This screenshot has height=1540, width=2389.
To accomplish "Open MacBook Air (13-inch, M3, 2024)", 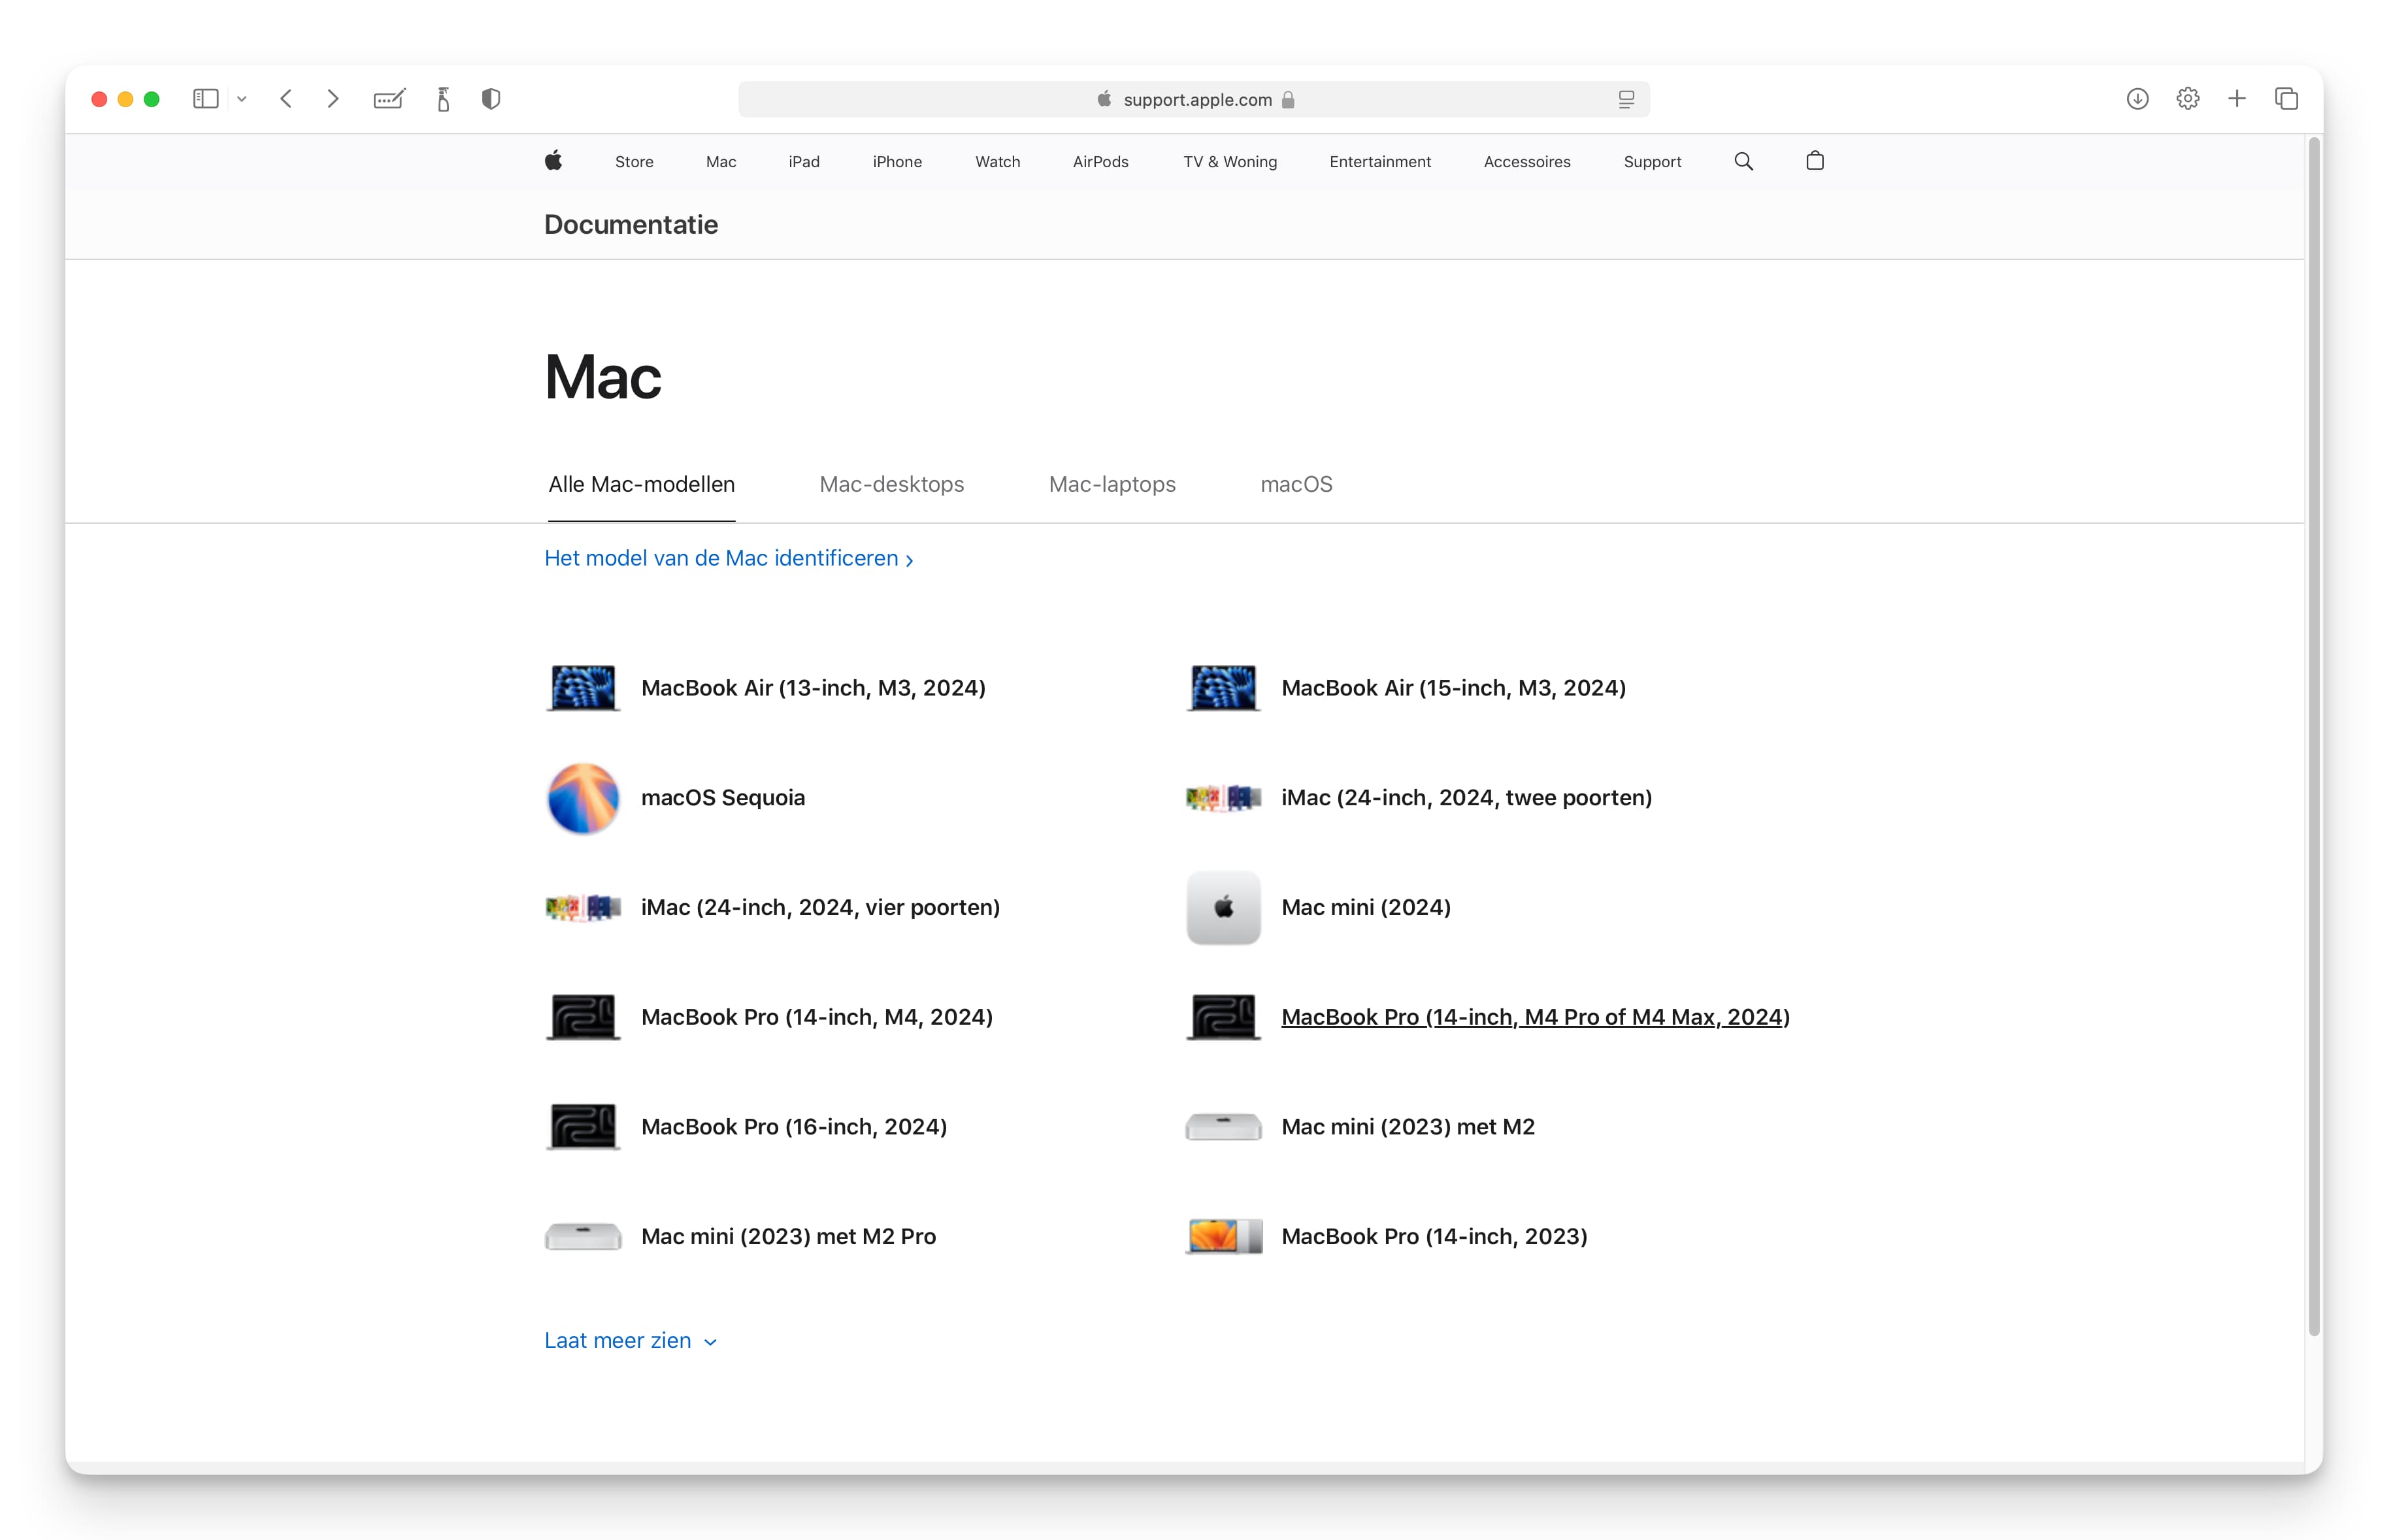I will (814, 688).
